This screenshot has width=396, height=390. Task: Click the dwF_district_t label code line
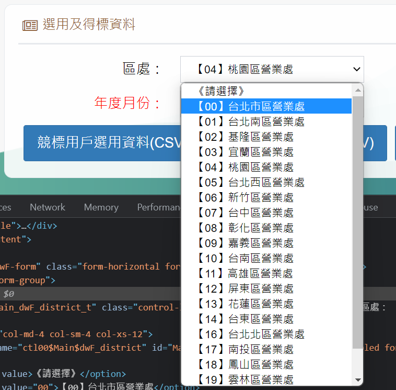click(90, 307)
